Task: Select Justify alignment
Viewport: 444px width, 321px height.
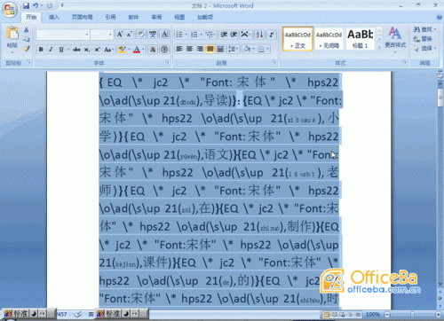Action: click(x=210, y=49)
